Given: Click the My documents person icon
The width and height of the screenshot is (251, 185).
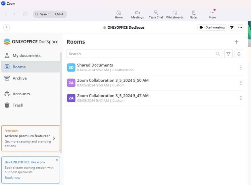Looking at the screenshot, I should pyautogui.click(x=7, y=55).
